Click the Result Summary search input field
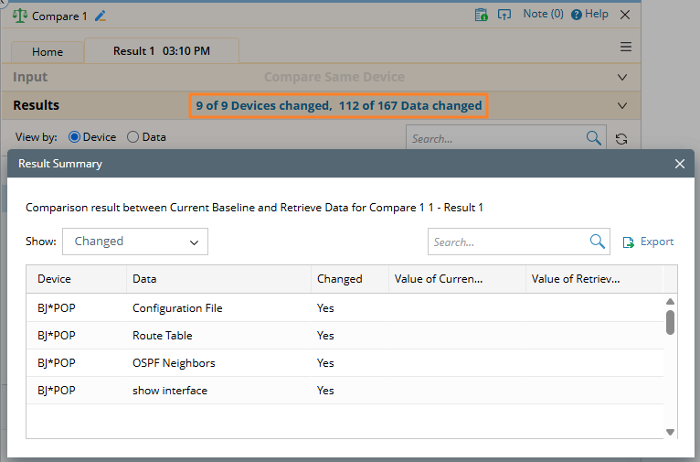This screenshot has height=462, width=700. tap(507, 242)
